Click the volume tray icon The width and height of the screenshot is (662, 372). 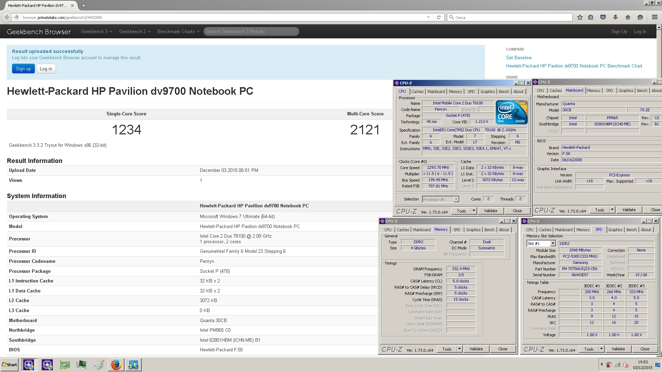tap(625, 365)
